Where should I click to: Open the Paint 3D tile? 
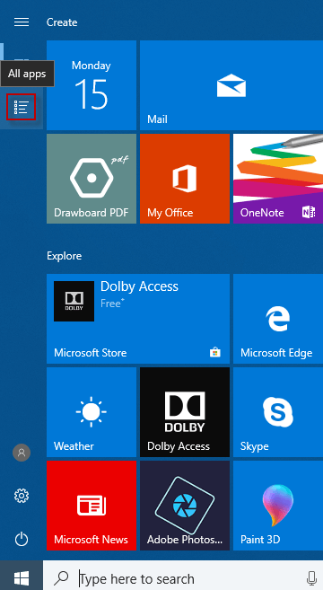(x=278, y=506)
